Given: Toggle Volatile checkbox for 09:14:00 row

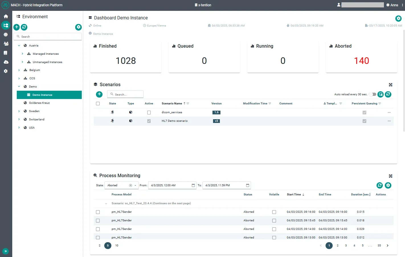Looking at the screenshot, I should (274, 229).
